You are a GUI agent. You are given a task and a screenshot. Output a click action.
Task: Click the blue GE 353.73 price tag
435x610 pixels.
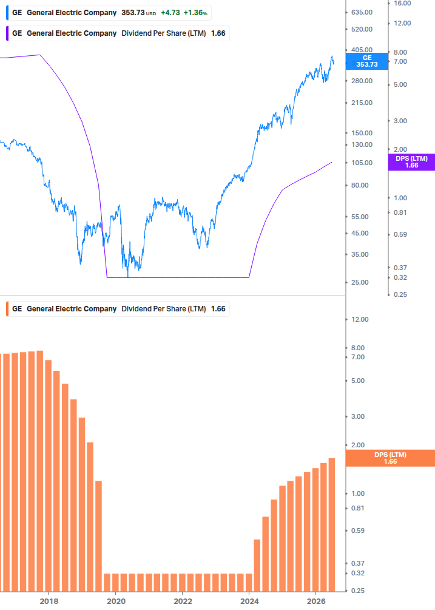(x=366, y=61)
